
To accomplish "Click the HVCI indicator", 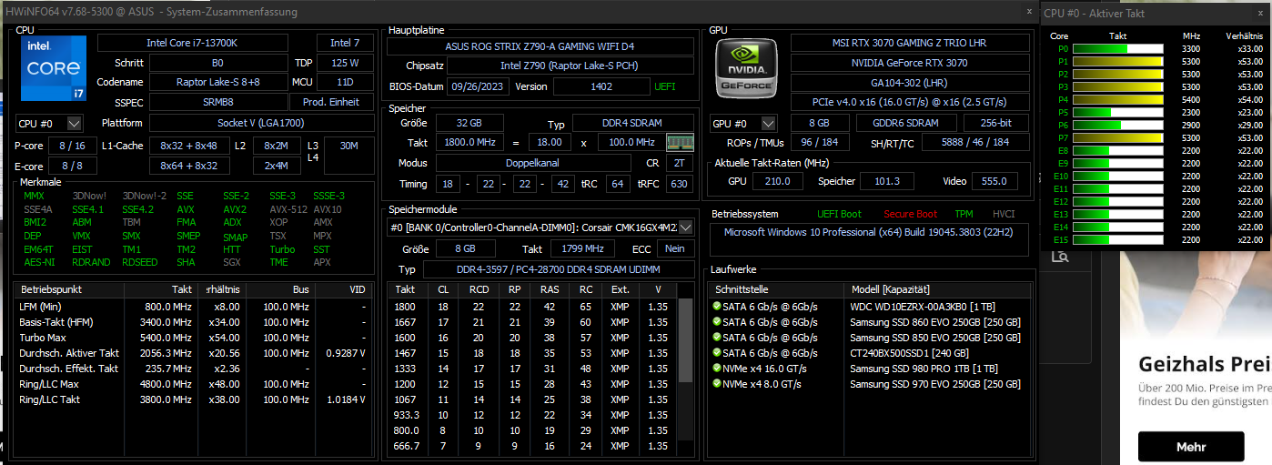I will click(1004, 214).
